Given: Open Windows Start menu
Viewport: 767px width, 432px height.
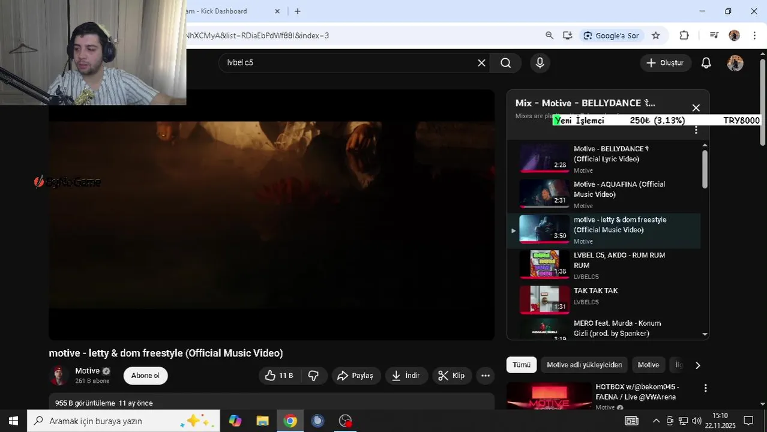Looking at the screenshot, I should [13, 421].
